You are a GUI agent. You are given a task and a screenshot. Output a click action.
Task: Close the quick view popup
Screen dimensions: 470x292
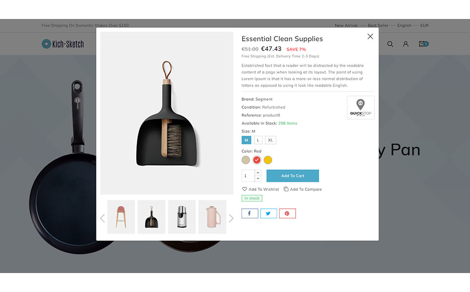click(x=370, y=36)
